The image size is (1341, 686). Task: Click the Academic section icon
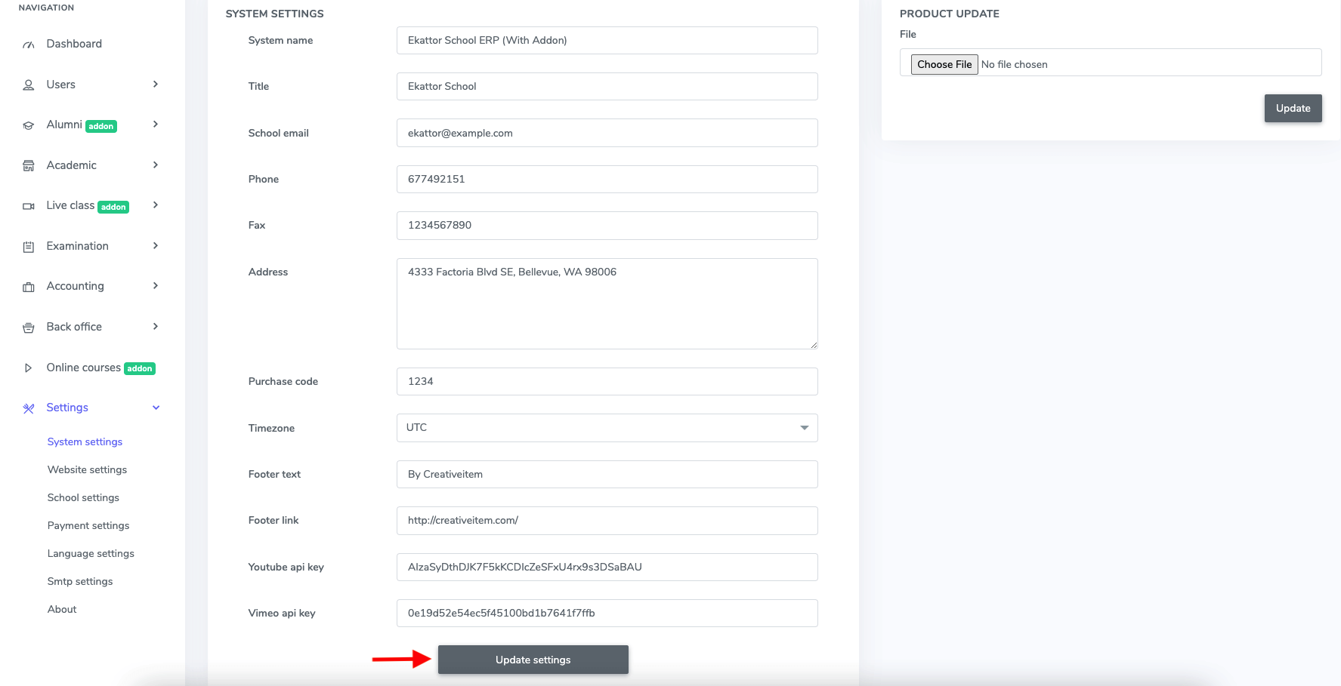[x=28, y=165]
